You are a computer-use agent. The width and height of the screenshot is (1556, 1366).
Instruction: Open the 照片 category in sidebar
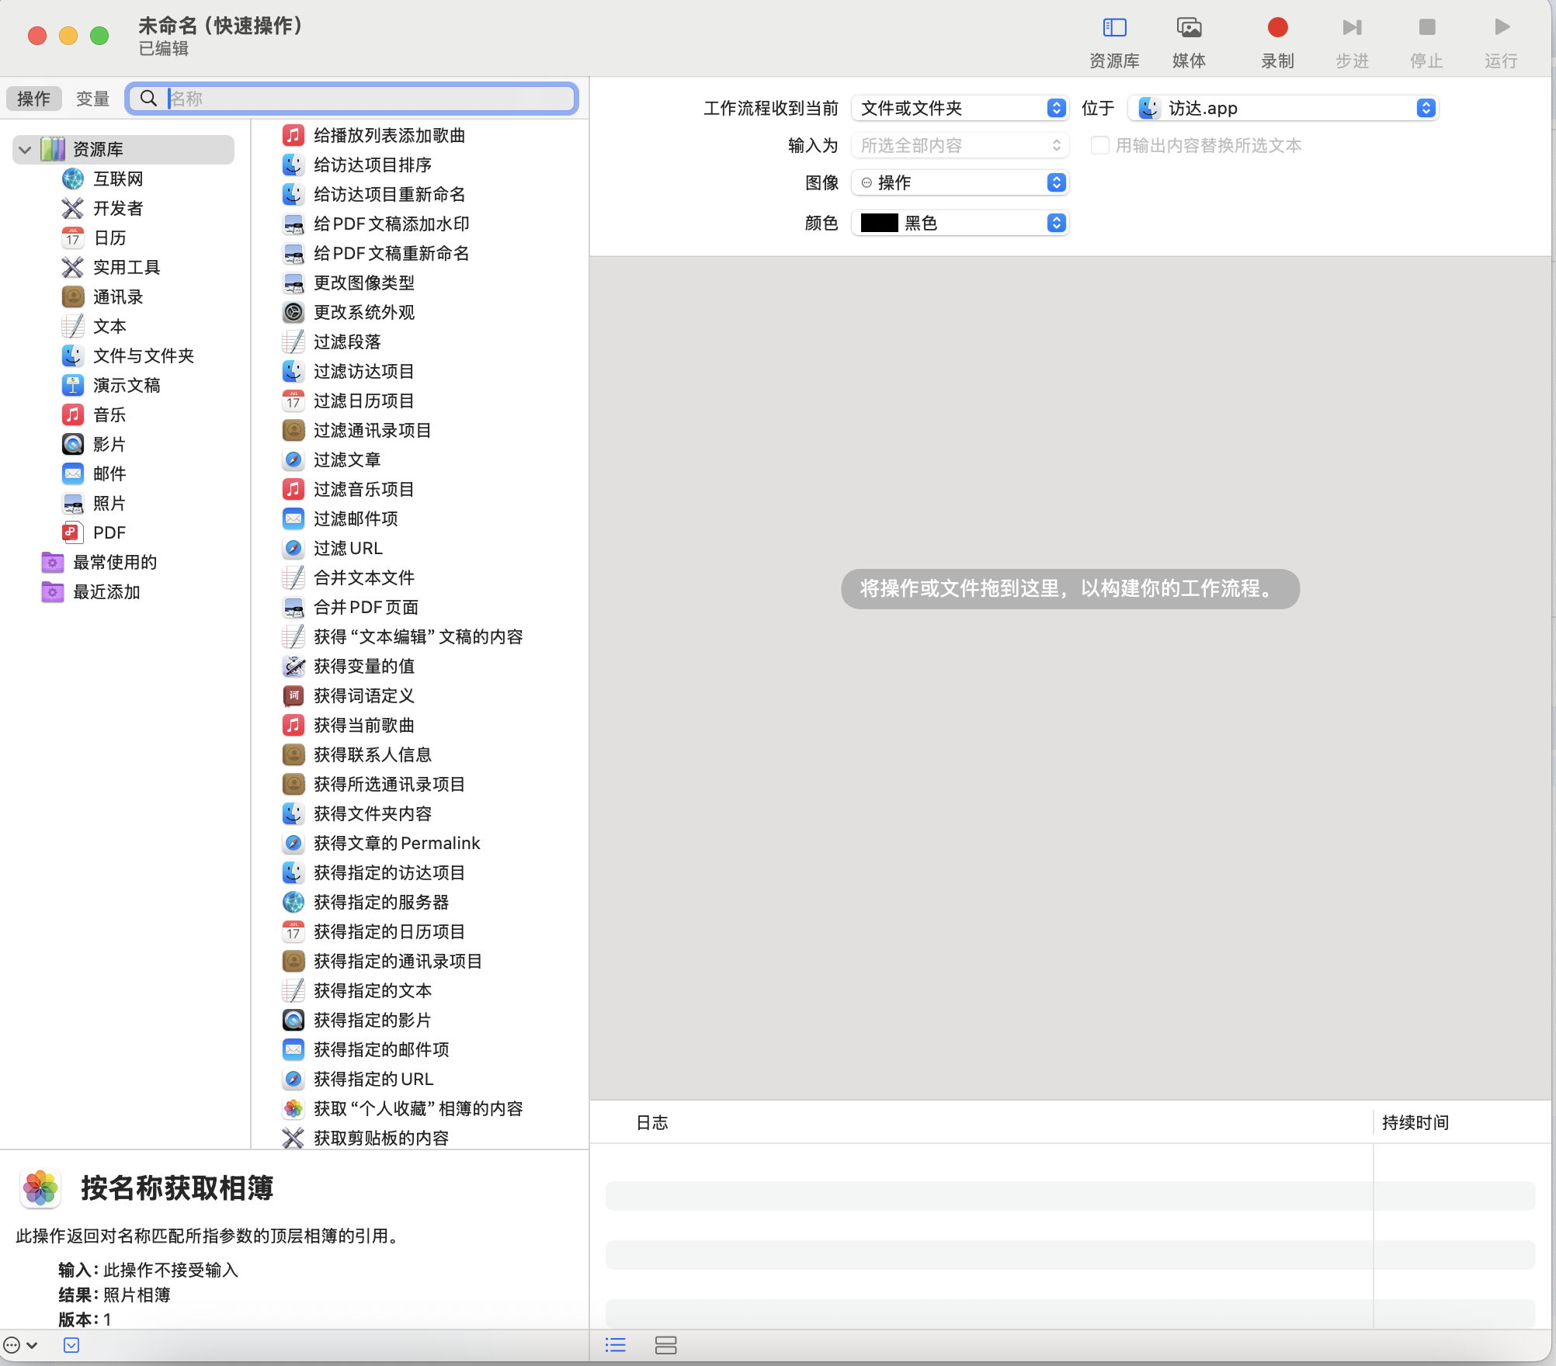108,503
